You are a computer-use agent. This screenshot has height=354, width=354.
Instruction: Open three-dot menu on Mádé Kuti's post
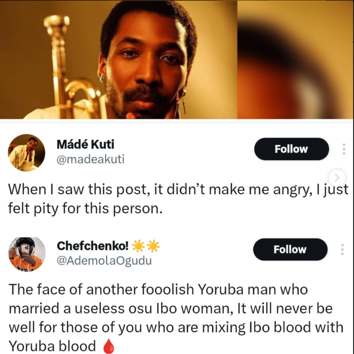click(x=343, y=149)
